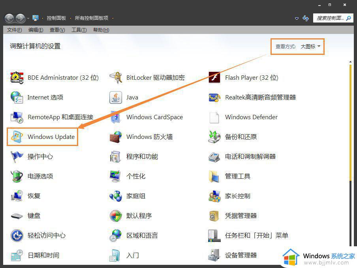Expand the arrow after 控制面板 breadcrumb
Screen dimensions: 357x268
point(71,18)
